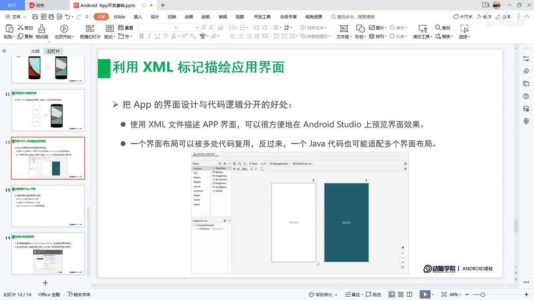Click the zoom slider handle
534x300 pixels.
pos(482,295)
